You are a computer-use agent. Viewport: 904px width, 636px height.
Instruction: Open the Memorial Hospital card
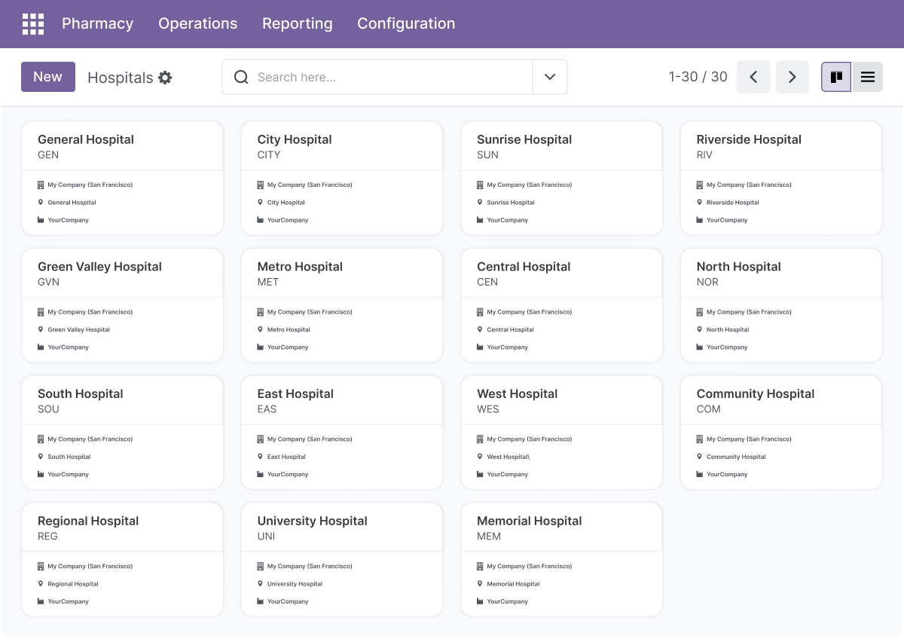tap(562, 560)
